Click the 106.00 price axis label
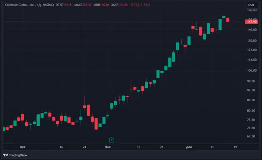 252,70
